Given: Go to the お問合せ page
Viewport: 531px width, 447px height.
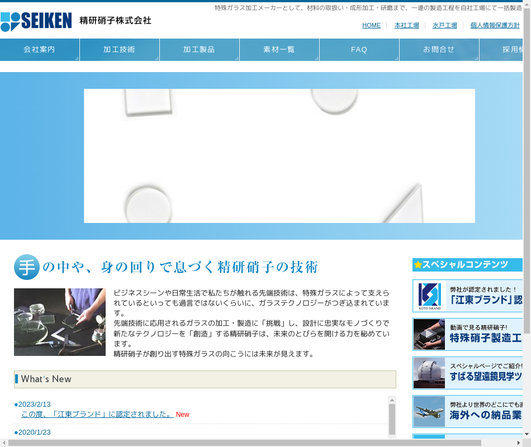Looking at the screenshot, I should pos(439,50).
